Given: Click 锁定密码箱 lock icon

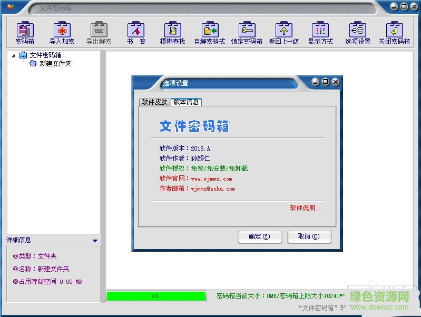Looking at the screenshot, I should (247, 33).
